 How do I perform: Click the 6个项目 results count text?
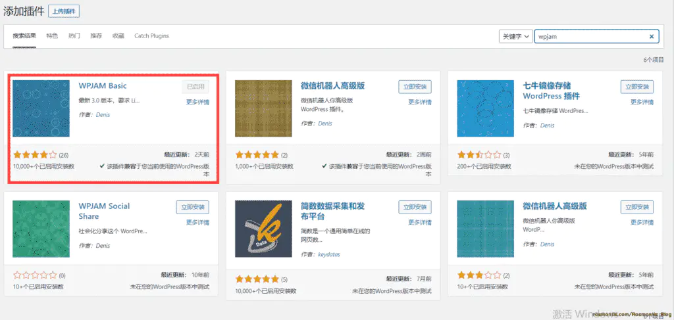point(654,60)
